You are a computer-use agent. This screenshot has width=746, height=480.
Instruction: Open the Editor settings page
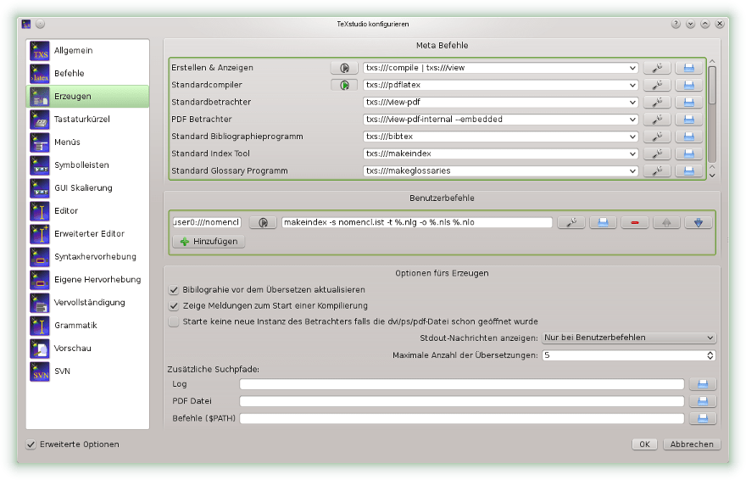coord(87,211)
